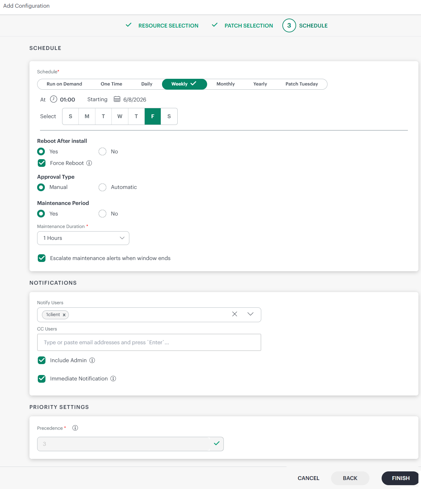Viewport: 421px width, 489px height.
Task: Select the Patch Tuesday schedule
Action: 302,84
